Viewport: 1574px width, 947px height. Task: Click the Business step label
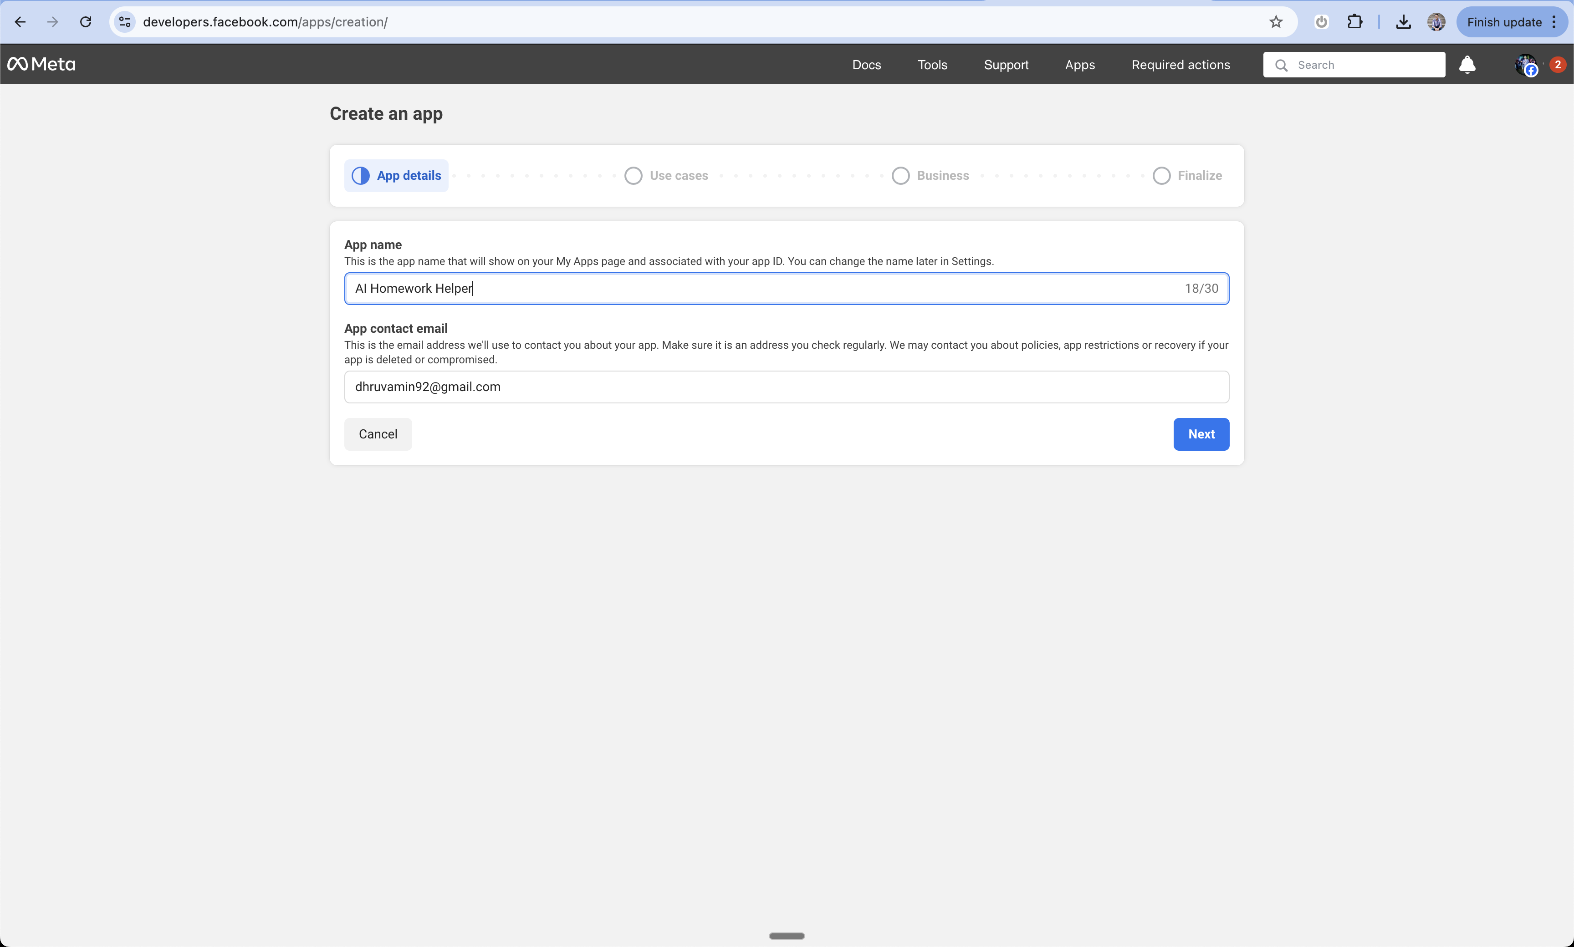pos(943,175)
